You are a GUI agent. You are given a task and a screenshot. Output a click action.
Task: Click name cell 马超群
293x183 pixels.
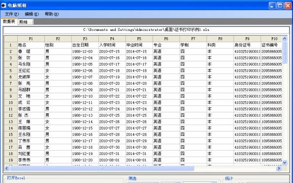pos(31,90)
